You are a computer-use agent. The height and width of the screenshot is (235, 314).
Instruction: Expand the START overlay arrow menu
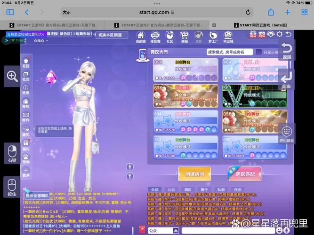[x=7, y=40]
